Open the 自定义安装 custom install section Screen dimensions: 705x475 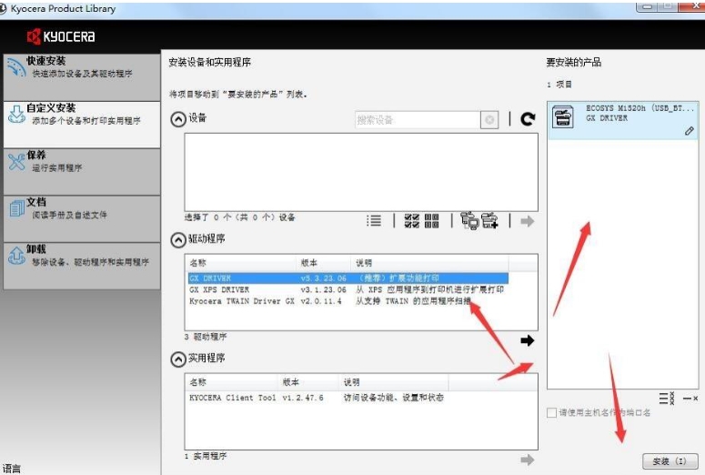pyautogui.click(x=82, y=125)
